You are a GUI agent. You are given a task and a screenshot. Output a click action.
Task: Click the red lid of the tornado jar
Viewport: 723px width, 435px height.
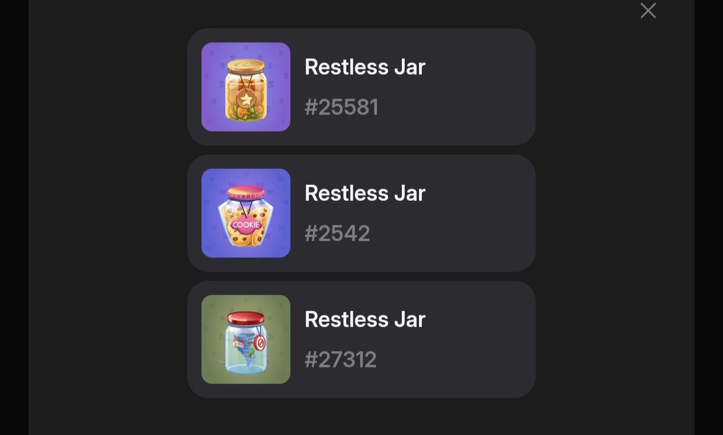246,318
